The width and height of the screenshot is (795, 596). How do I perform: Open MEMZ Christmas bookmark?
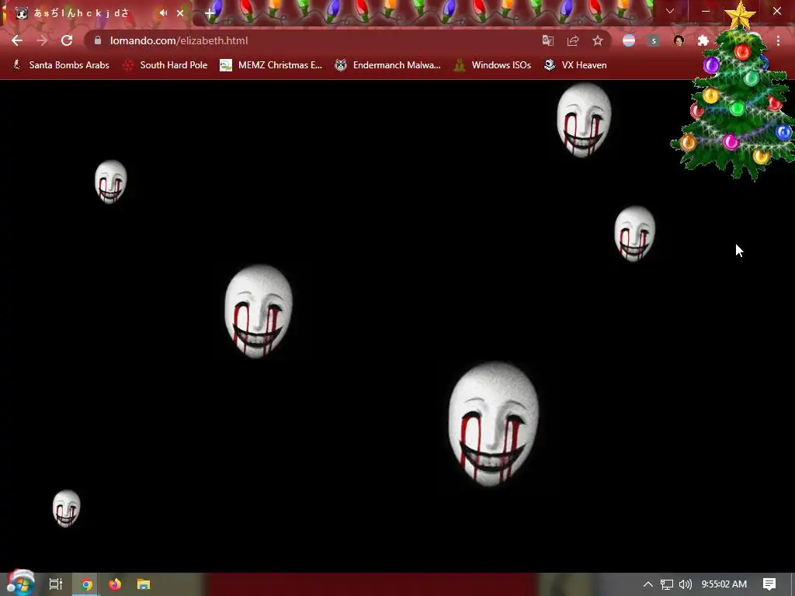pyautogui.click(x=271, y=65)
